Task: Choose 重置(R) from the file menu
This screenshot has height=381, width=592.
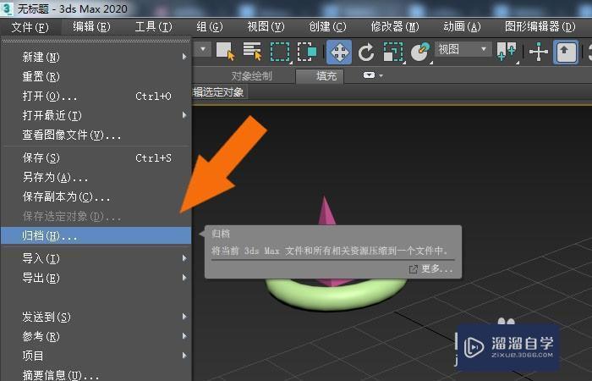Action: pyautogui.click(x=96, y=77)
